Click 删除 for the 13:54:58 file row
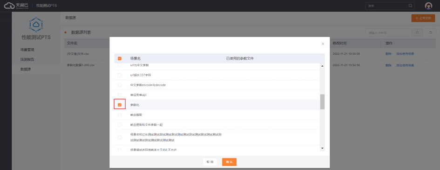This screenshot has width=440, height=170. 388,65
